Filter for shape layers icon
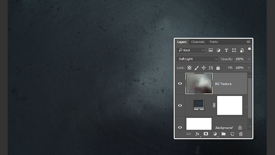The width and height of the screenshot is (275, 155). [x=234, y=50]
